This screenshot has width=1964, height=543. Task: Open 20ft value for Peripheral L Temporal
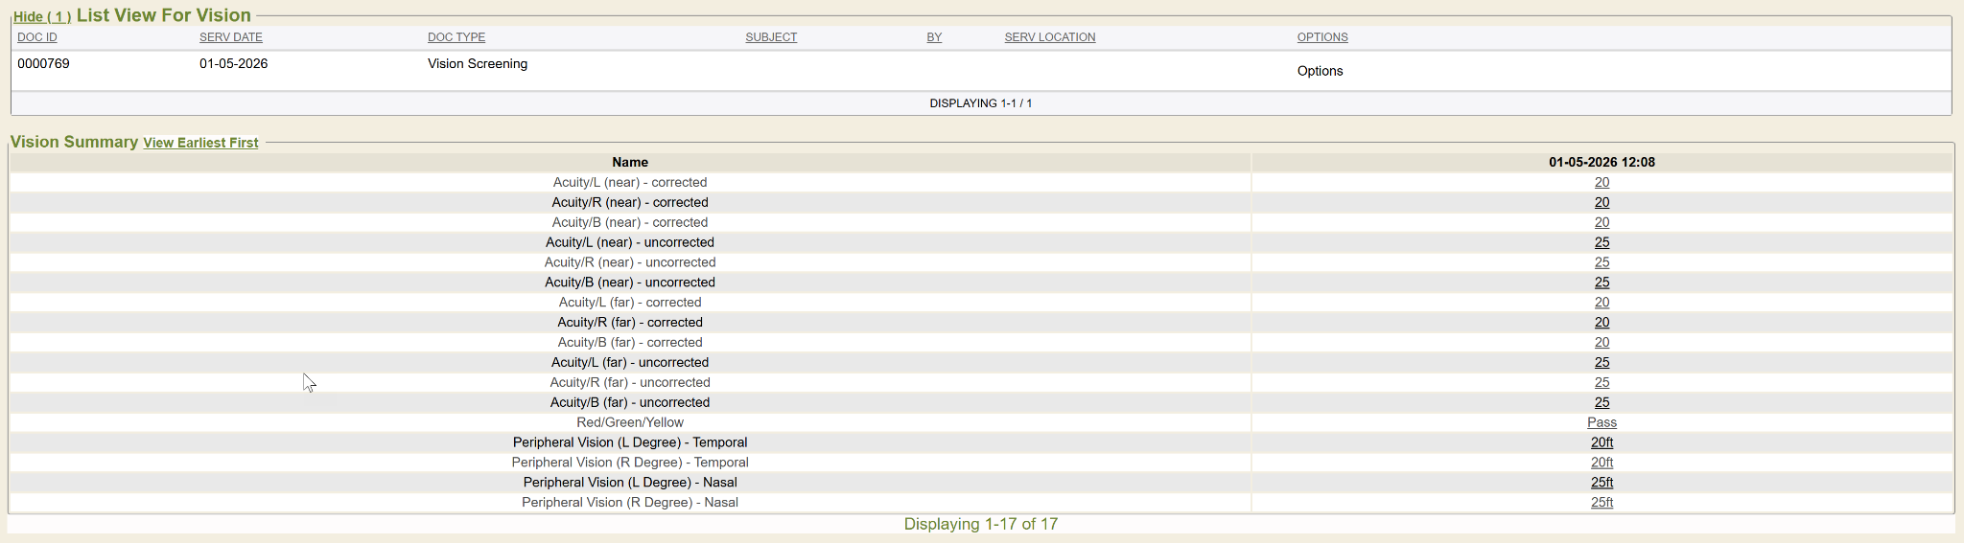(1602, 442)
